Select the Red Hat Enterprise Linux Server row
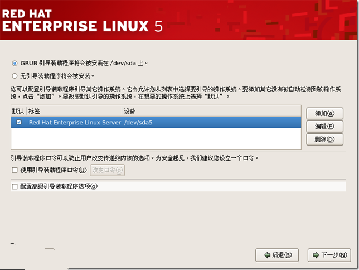Screen dimensions: 359x270 (74, 122)
